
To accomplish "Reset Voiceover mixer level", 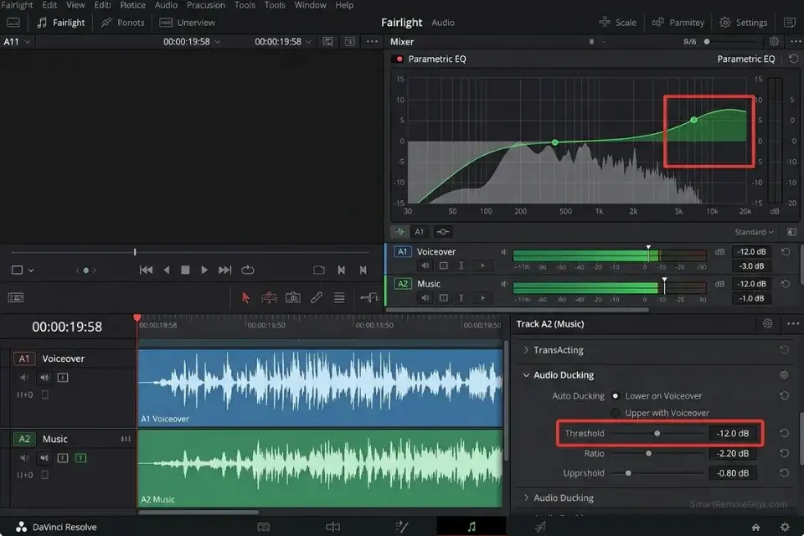I will (x=785, y=252).
